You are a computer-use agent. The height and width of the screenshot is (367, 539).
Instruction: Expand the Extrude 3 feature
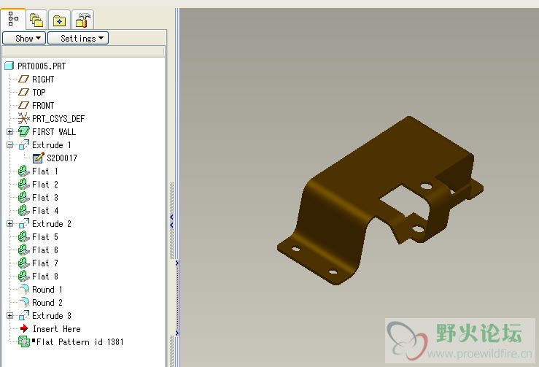click(x=10, y=316)
